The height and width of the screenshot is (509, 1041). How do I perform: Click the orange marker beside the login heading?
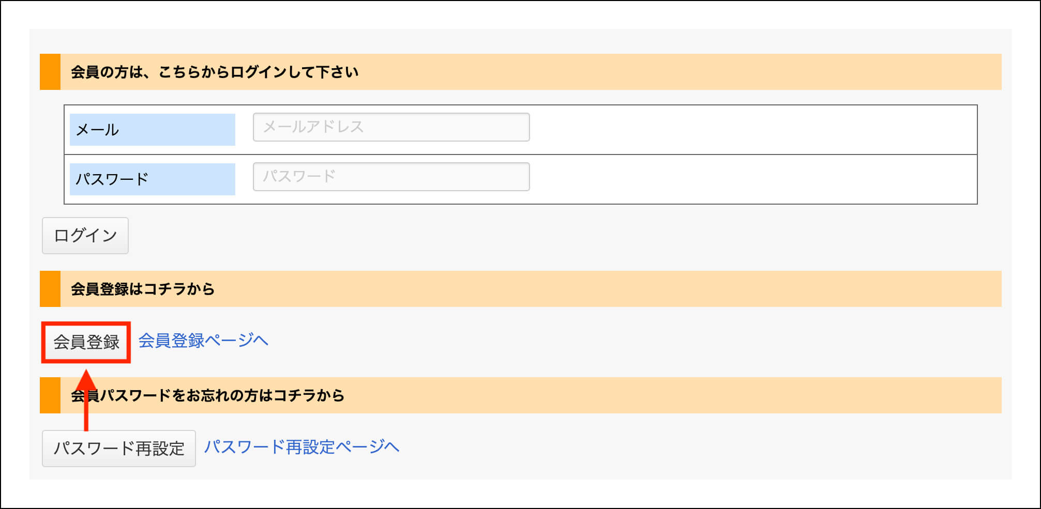[50, 72]
